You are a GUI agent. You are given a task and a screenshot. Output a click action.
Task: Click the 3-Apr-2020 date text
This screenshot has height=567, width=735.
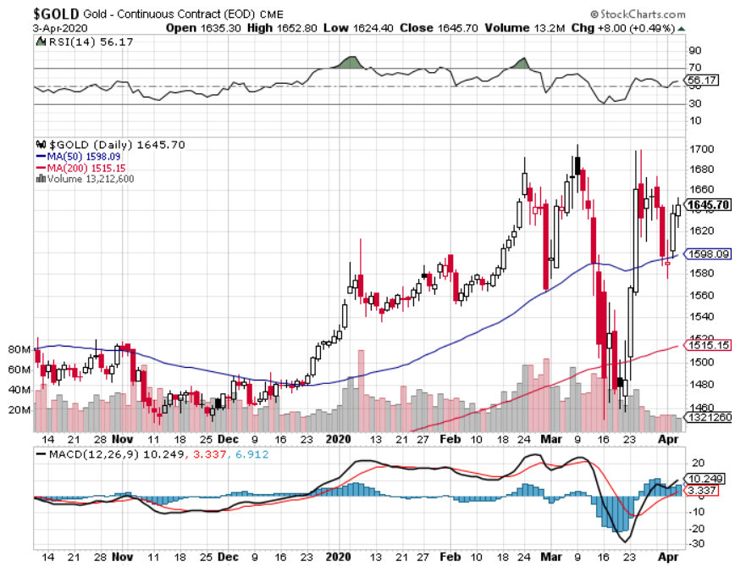point(60,28)
